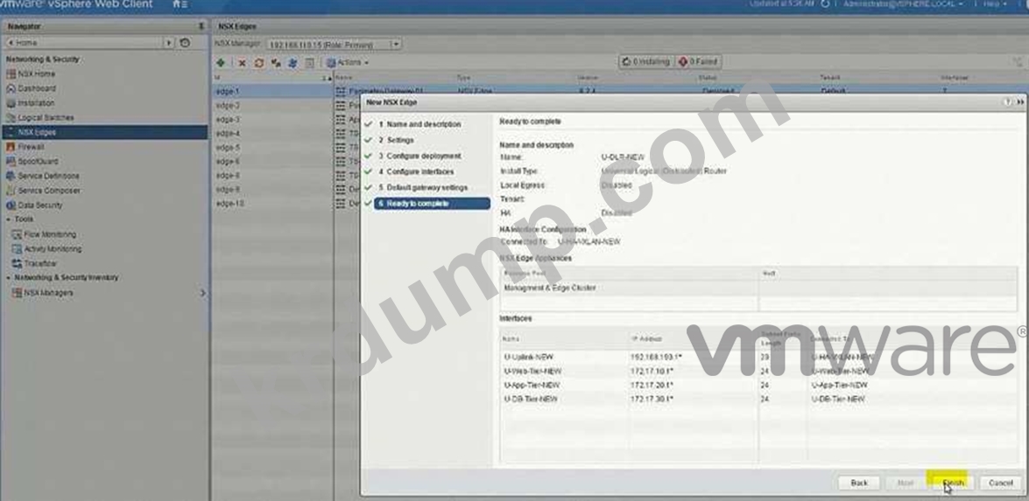Go to step 2 Settings
Viewport: 1029px width, 501px height.
coord(396,140)
